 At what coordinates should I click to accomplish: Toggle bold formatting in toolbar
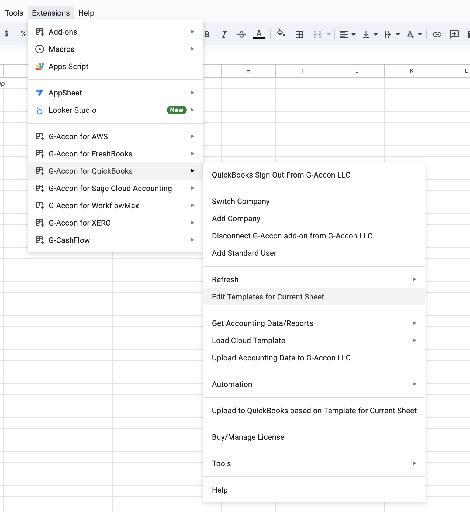coord(207,34)
